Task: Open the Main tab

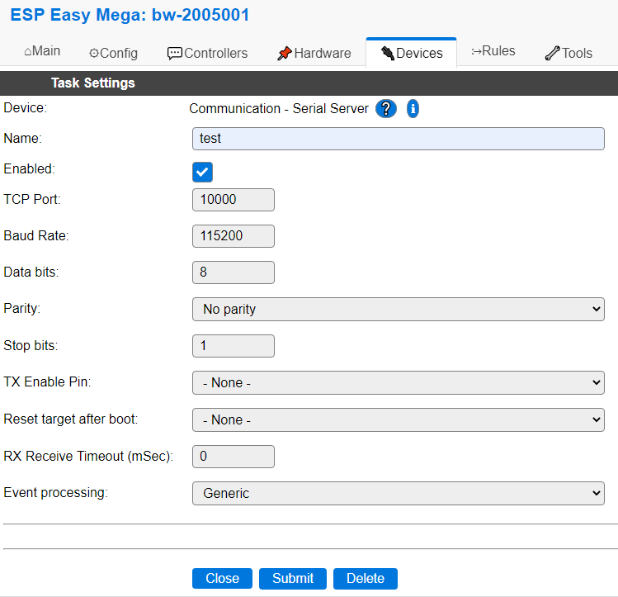Action: point(42,51)
